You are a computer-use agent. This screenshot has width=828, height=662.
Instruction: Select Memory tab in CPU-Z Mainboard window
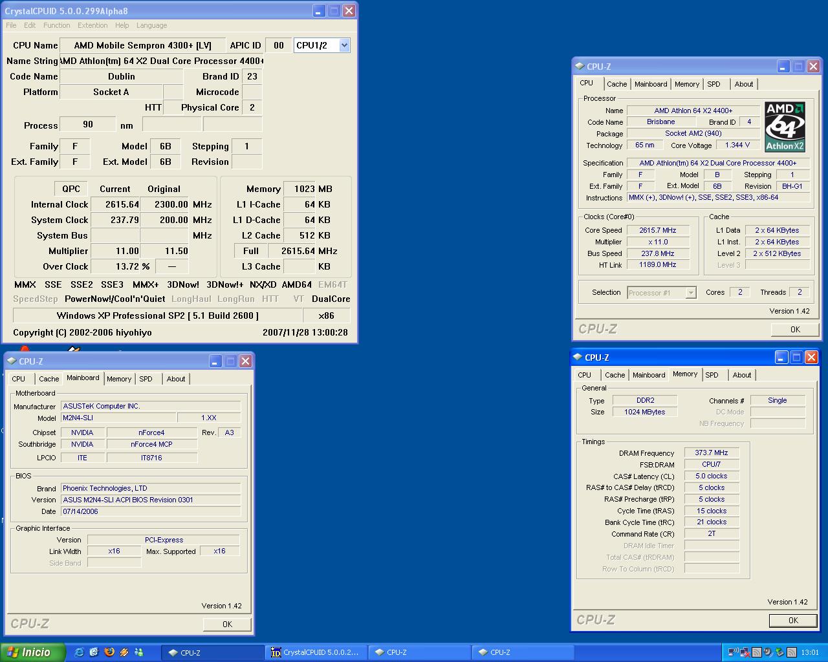click(119, 379)
